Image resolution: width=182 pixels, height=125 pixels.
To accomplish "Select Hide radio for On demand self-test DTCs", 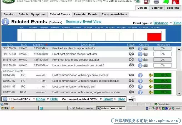I will (x=115, y=99).
